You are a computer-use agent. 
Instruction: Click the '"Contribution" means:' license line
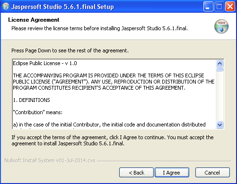tap(38, 112)
